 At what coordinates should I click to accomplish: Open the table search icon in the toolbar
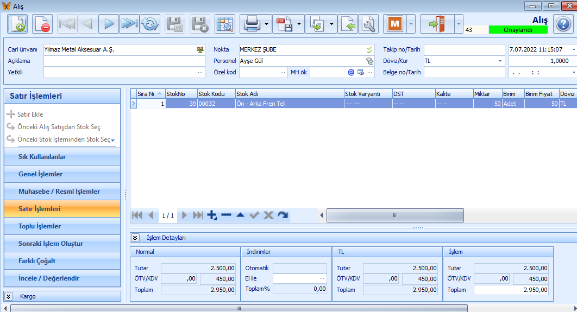click(225, 24)
